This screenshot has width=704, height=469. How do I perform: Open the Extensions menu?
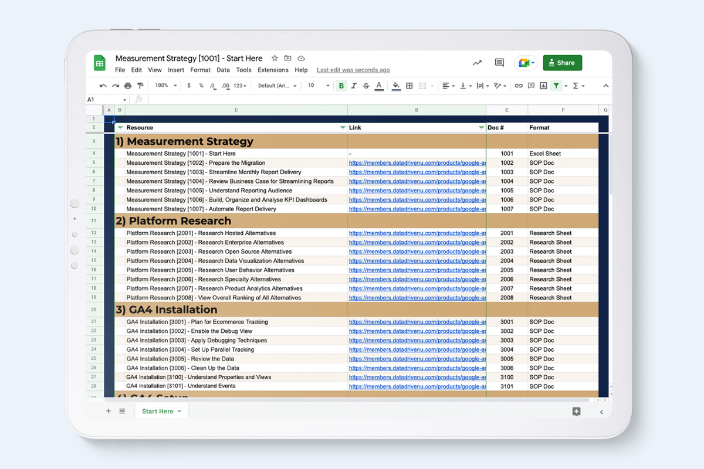coord(273,70)
